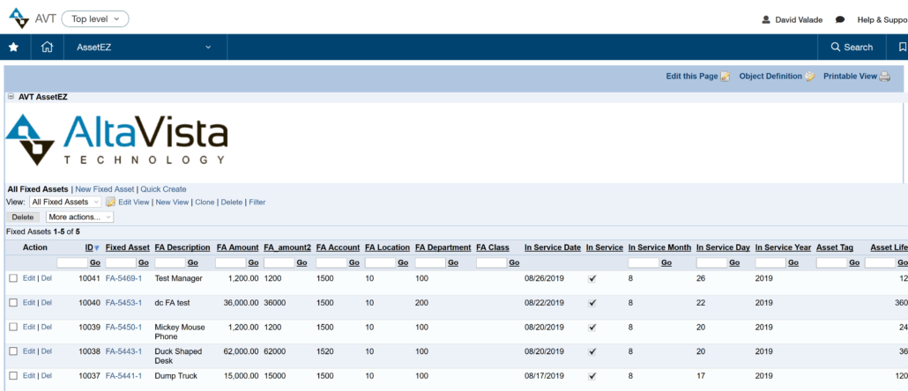
Task: Select the checkbox for row 10039
Action: coord(13,327)
